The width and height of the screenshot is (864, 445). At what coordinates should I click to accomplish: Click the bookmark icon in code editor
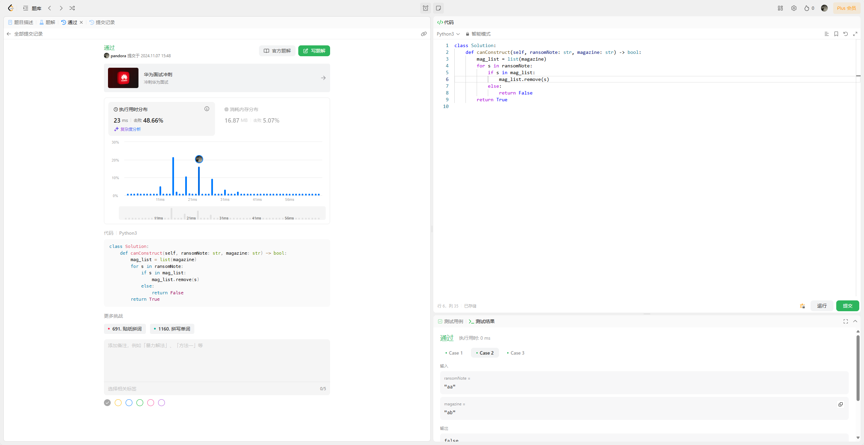pos(836,34)
